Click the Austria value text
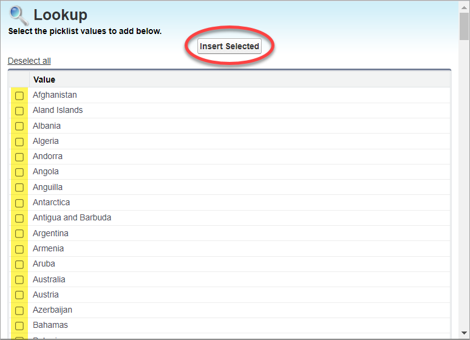This screenshot has width=470, height=340. [x=46, y=295]
